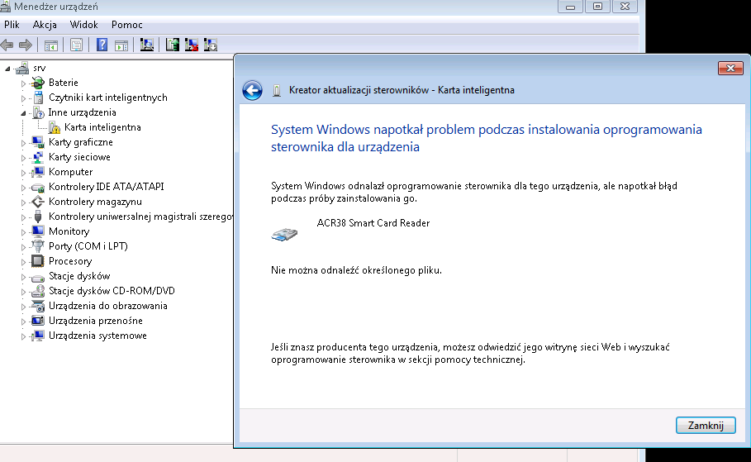Select Kontrolery uniwersalnej magistrali label
Image resolution: width=751 pixels, height=462 pixels.
point(140,217)
